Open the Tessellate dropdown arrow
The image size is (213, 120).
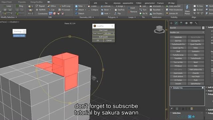click(162, 10)
